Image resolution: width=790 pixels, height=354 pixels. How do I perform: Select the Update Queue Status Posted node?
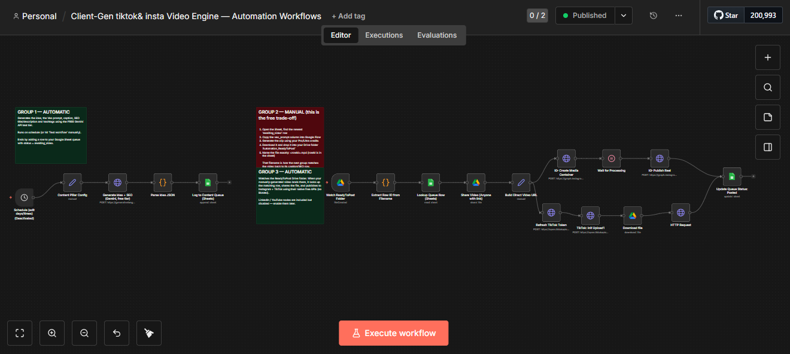tap(732, 176)
